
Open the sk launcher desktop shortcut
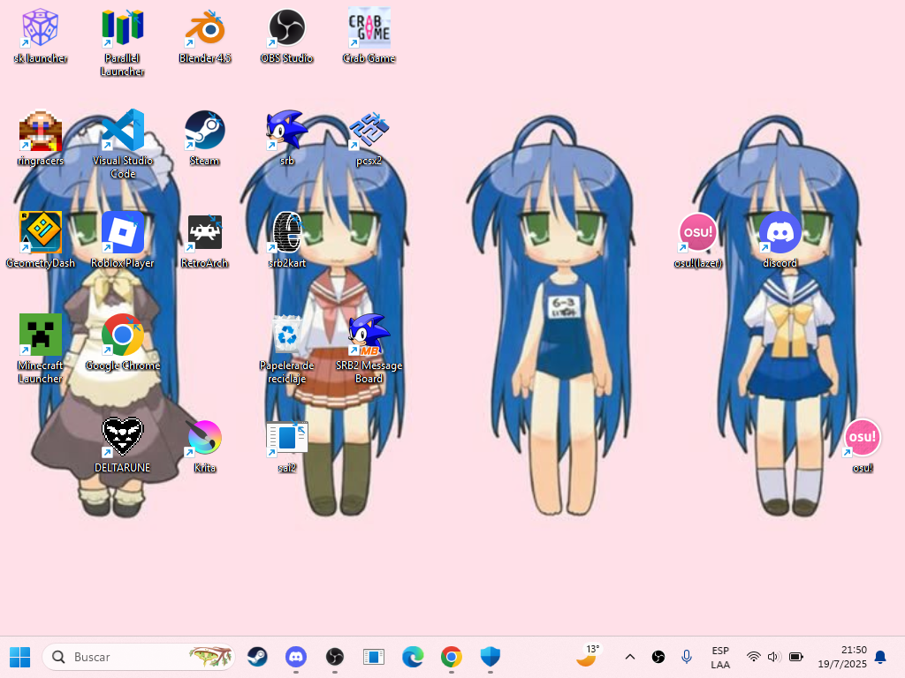click(41, 35)
